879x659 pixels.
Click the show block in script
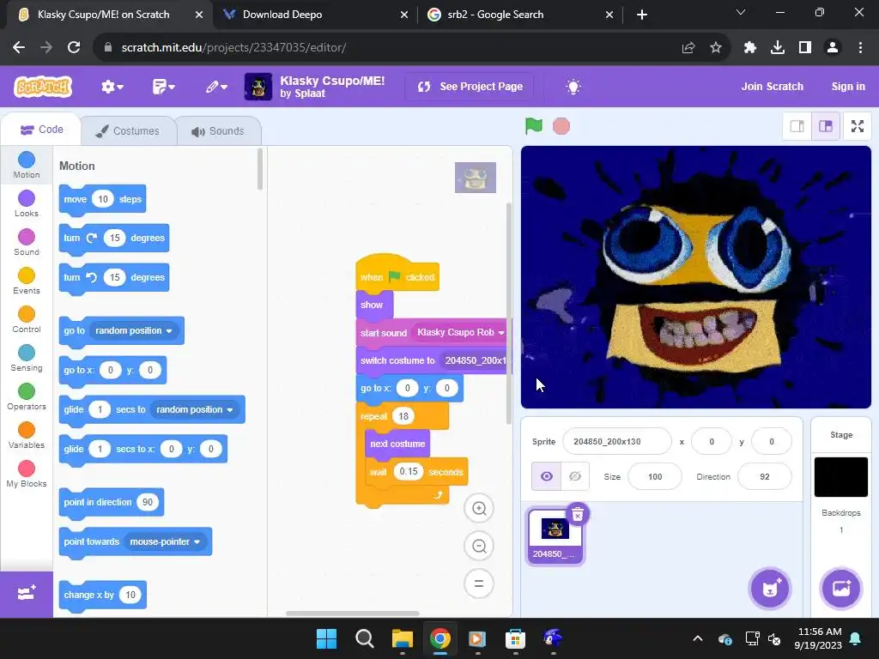click(x=374, y=305)
